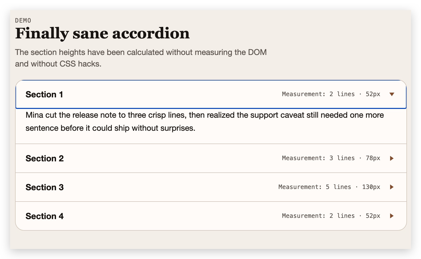This screenshot has height=259, width=421.
Task: Click the Mina release note paragraph
Action: 204,121
